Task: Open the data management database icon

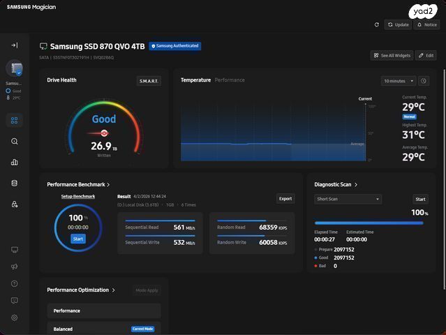Action: [x=14, y=183]
